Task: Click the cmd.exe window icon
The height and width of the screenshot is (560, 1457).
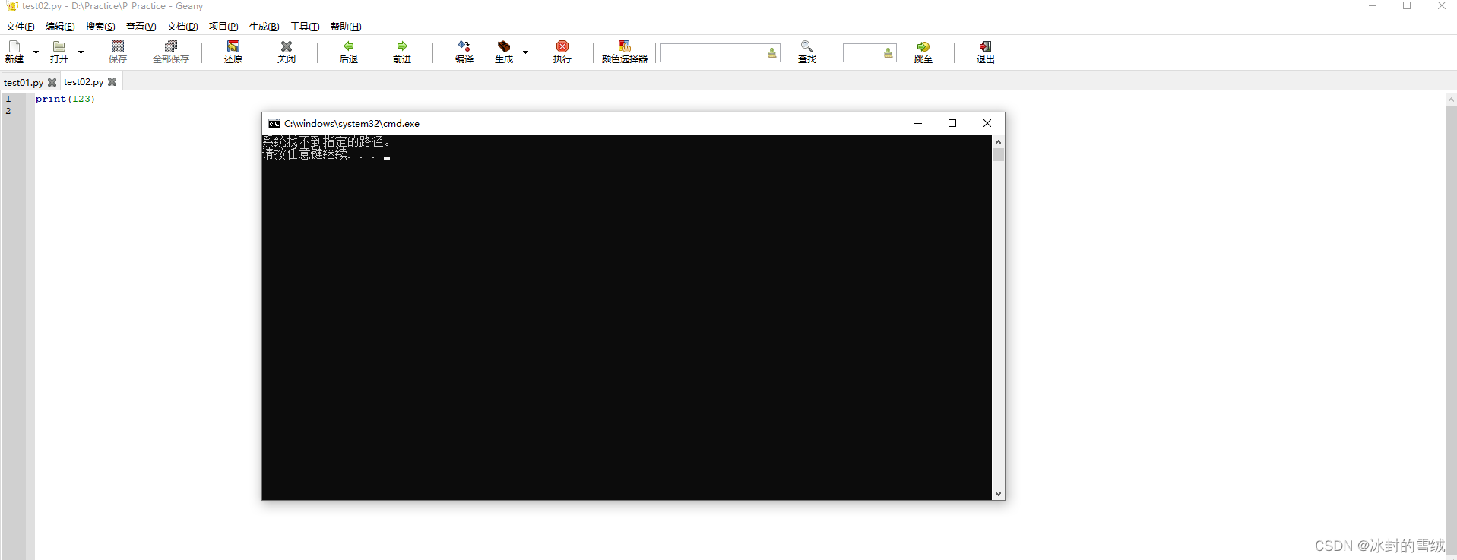Action: tap(274, 124)
